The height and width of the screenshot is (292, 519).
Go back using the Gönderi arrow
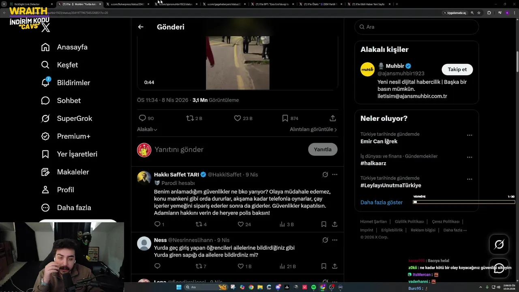click(x=141, y=27)
